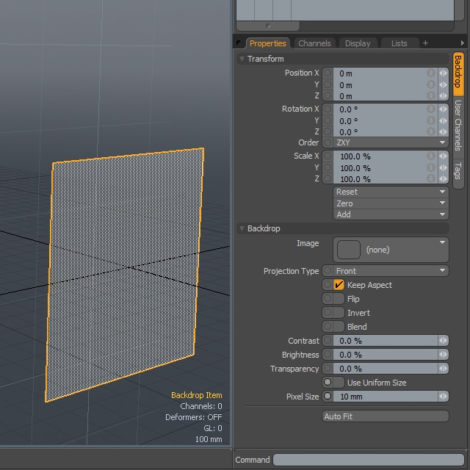The width and height of the screenshot is (470, 470).
Task: Click the Position X stepper arrows
Action: point(444,73)
